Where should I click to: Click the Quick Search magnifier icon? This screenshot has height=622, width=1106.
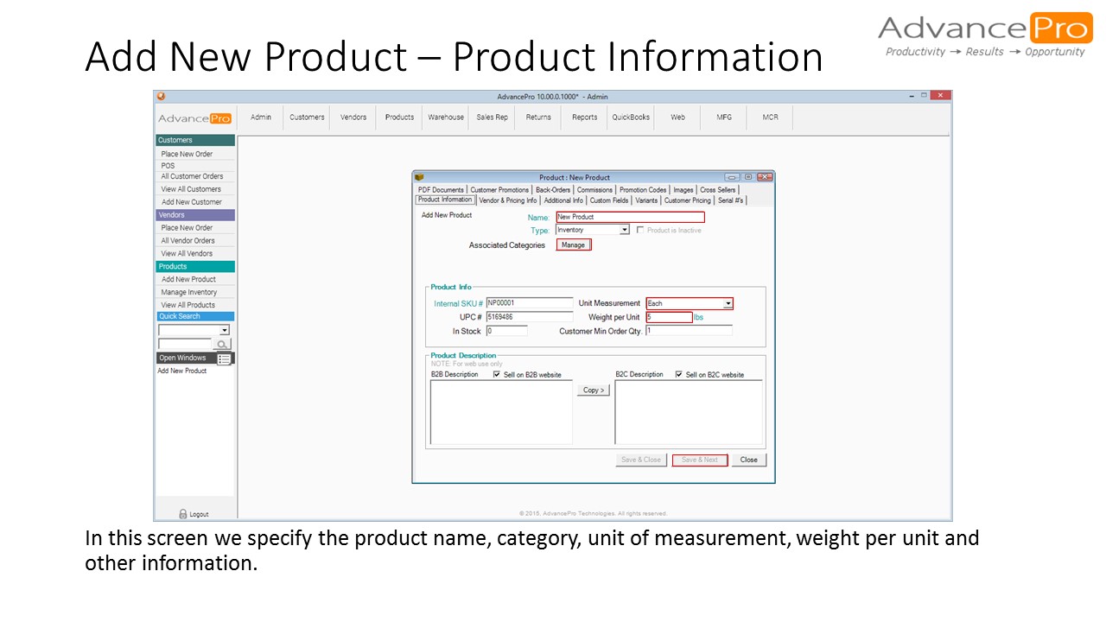222,343
